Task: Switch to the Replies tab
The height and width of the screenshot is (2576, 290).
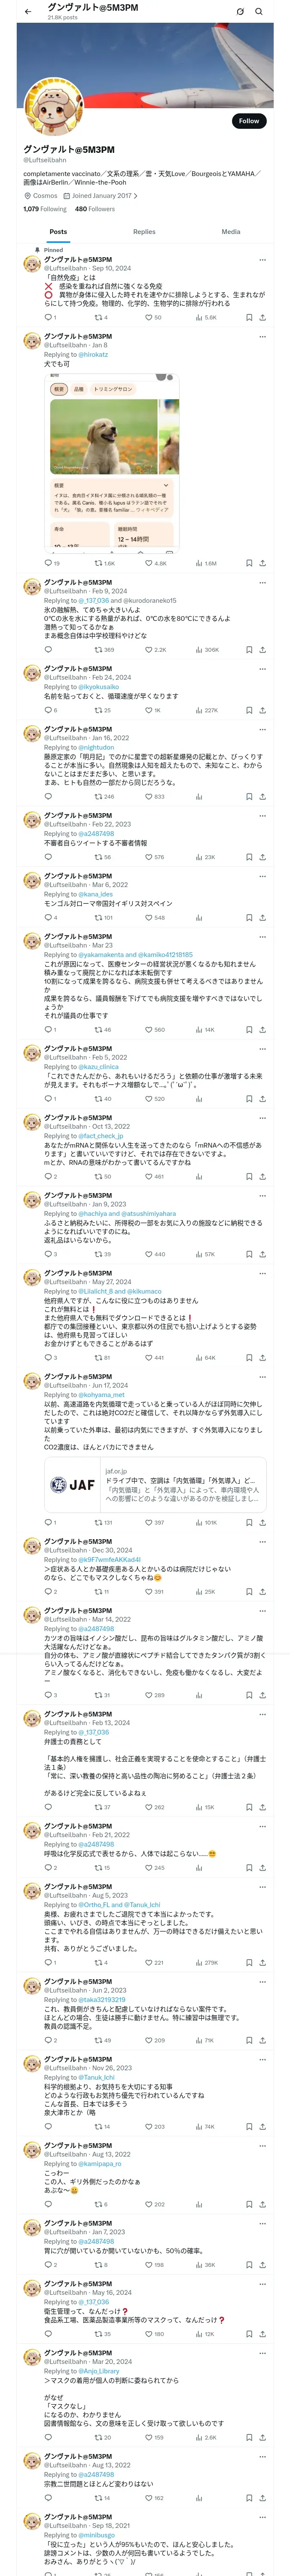Action: click(x=144, y=231)
